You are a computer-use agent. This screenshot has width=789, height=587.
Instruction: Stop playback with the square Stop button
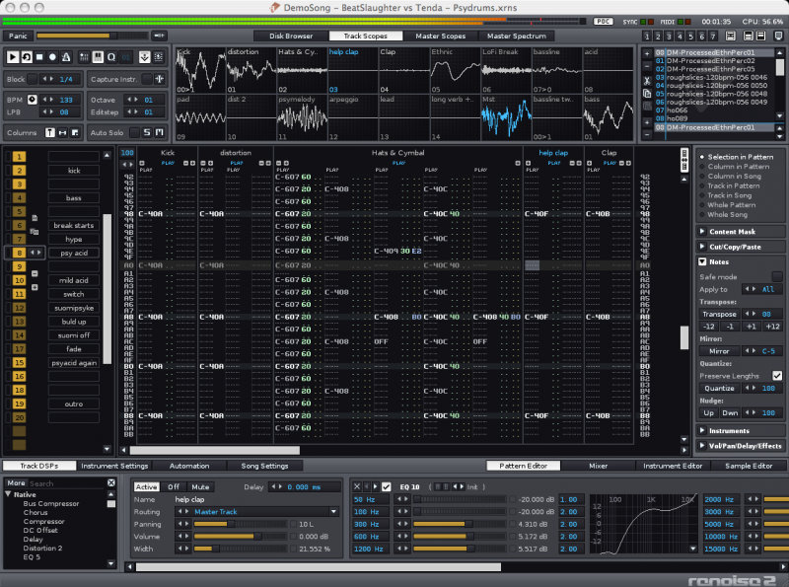(39, 57)
